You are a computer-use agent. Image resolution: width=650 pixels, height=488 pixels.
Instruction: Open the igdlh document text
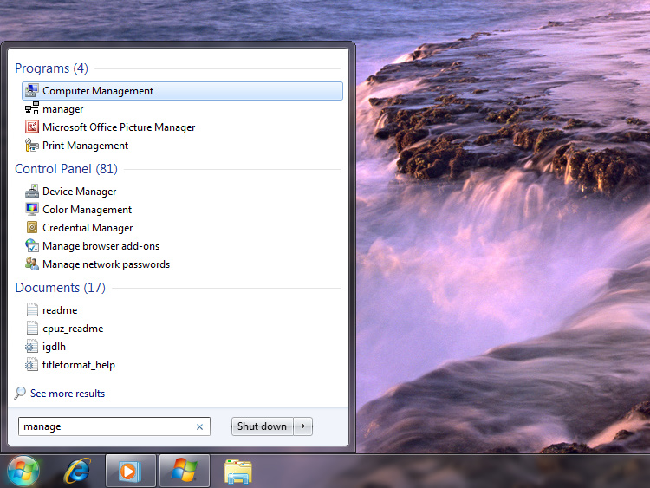(x=55, y=347)
